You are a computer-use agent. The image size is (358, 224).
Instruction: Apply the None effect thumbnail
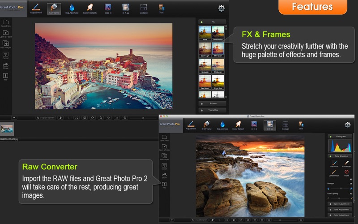[205, 33]
